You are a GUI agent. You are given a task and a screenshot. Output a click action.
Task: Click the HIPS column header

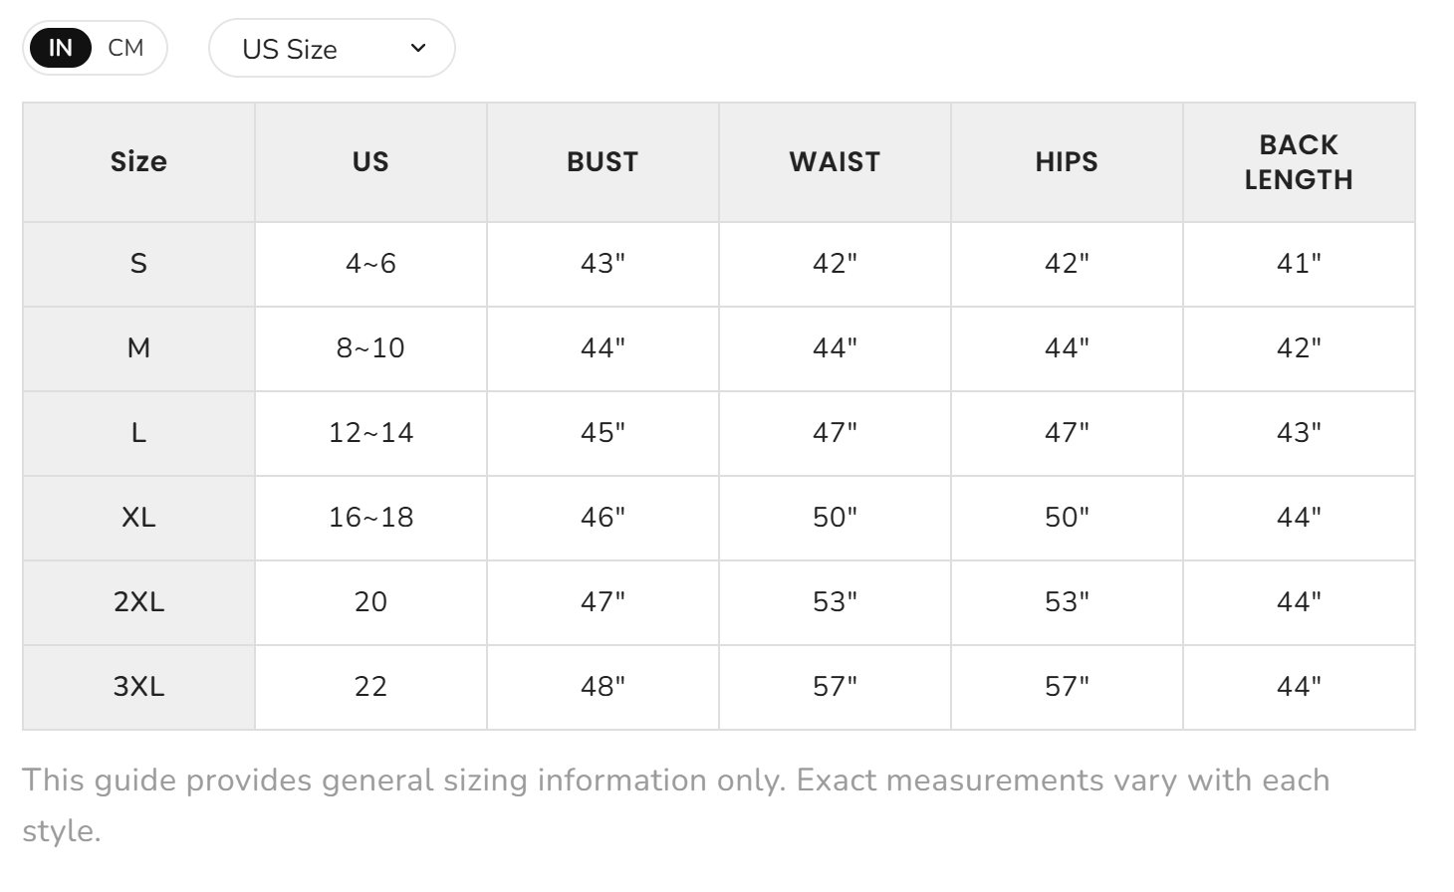coord(1067,162)
